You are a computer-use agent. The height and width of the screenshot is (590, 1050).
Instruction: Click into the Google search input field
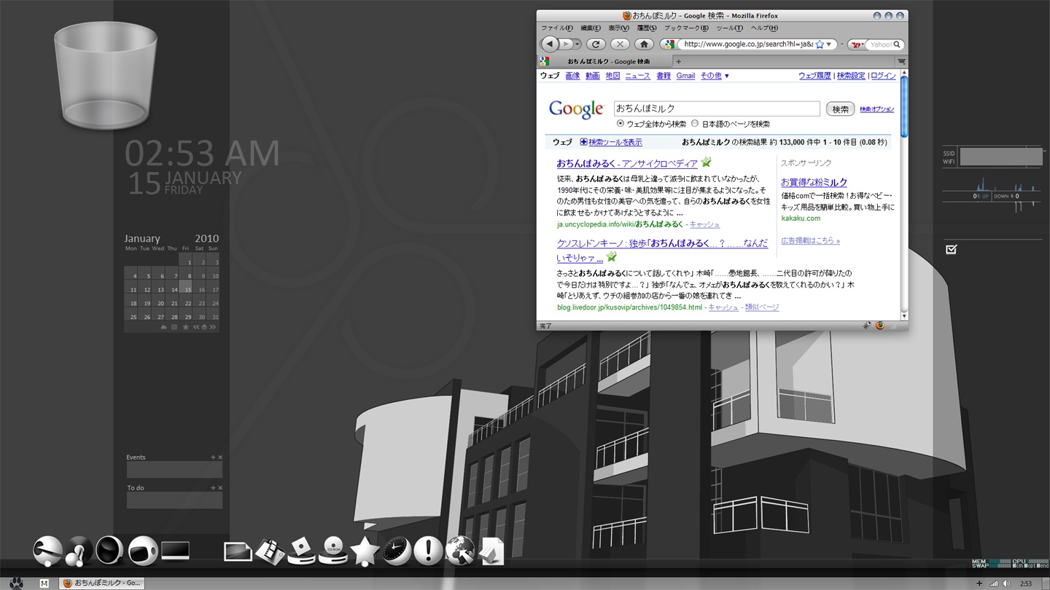tap(717, 109)
